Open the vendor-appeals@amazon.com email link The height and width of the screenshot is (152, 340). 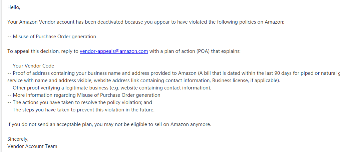click(114, 51)
